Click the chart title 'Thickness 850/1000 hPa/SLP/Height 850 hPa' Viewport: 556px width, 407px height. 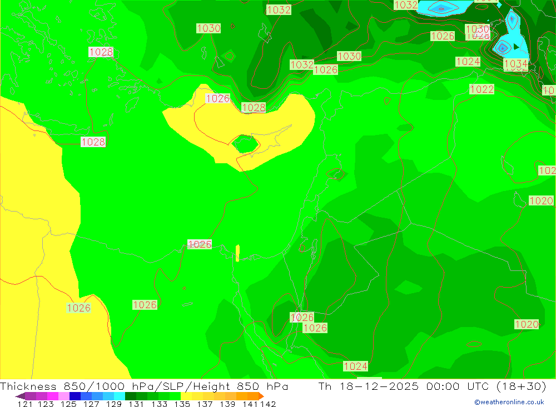coord(144,386)
